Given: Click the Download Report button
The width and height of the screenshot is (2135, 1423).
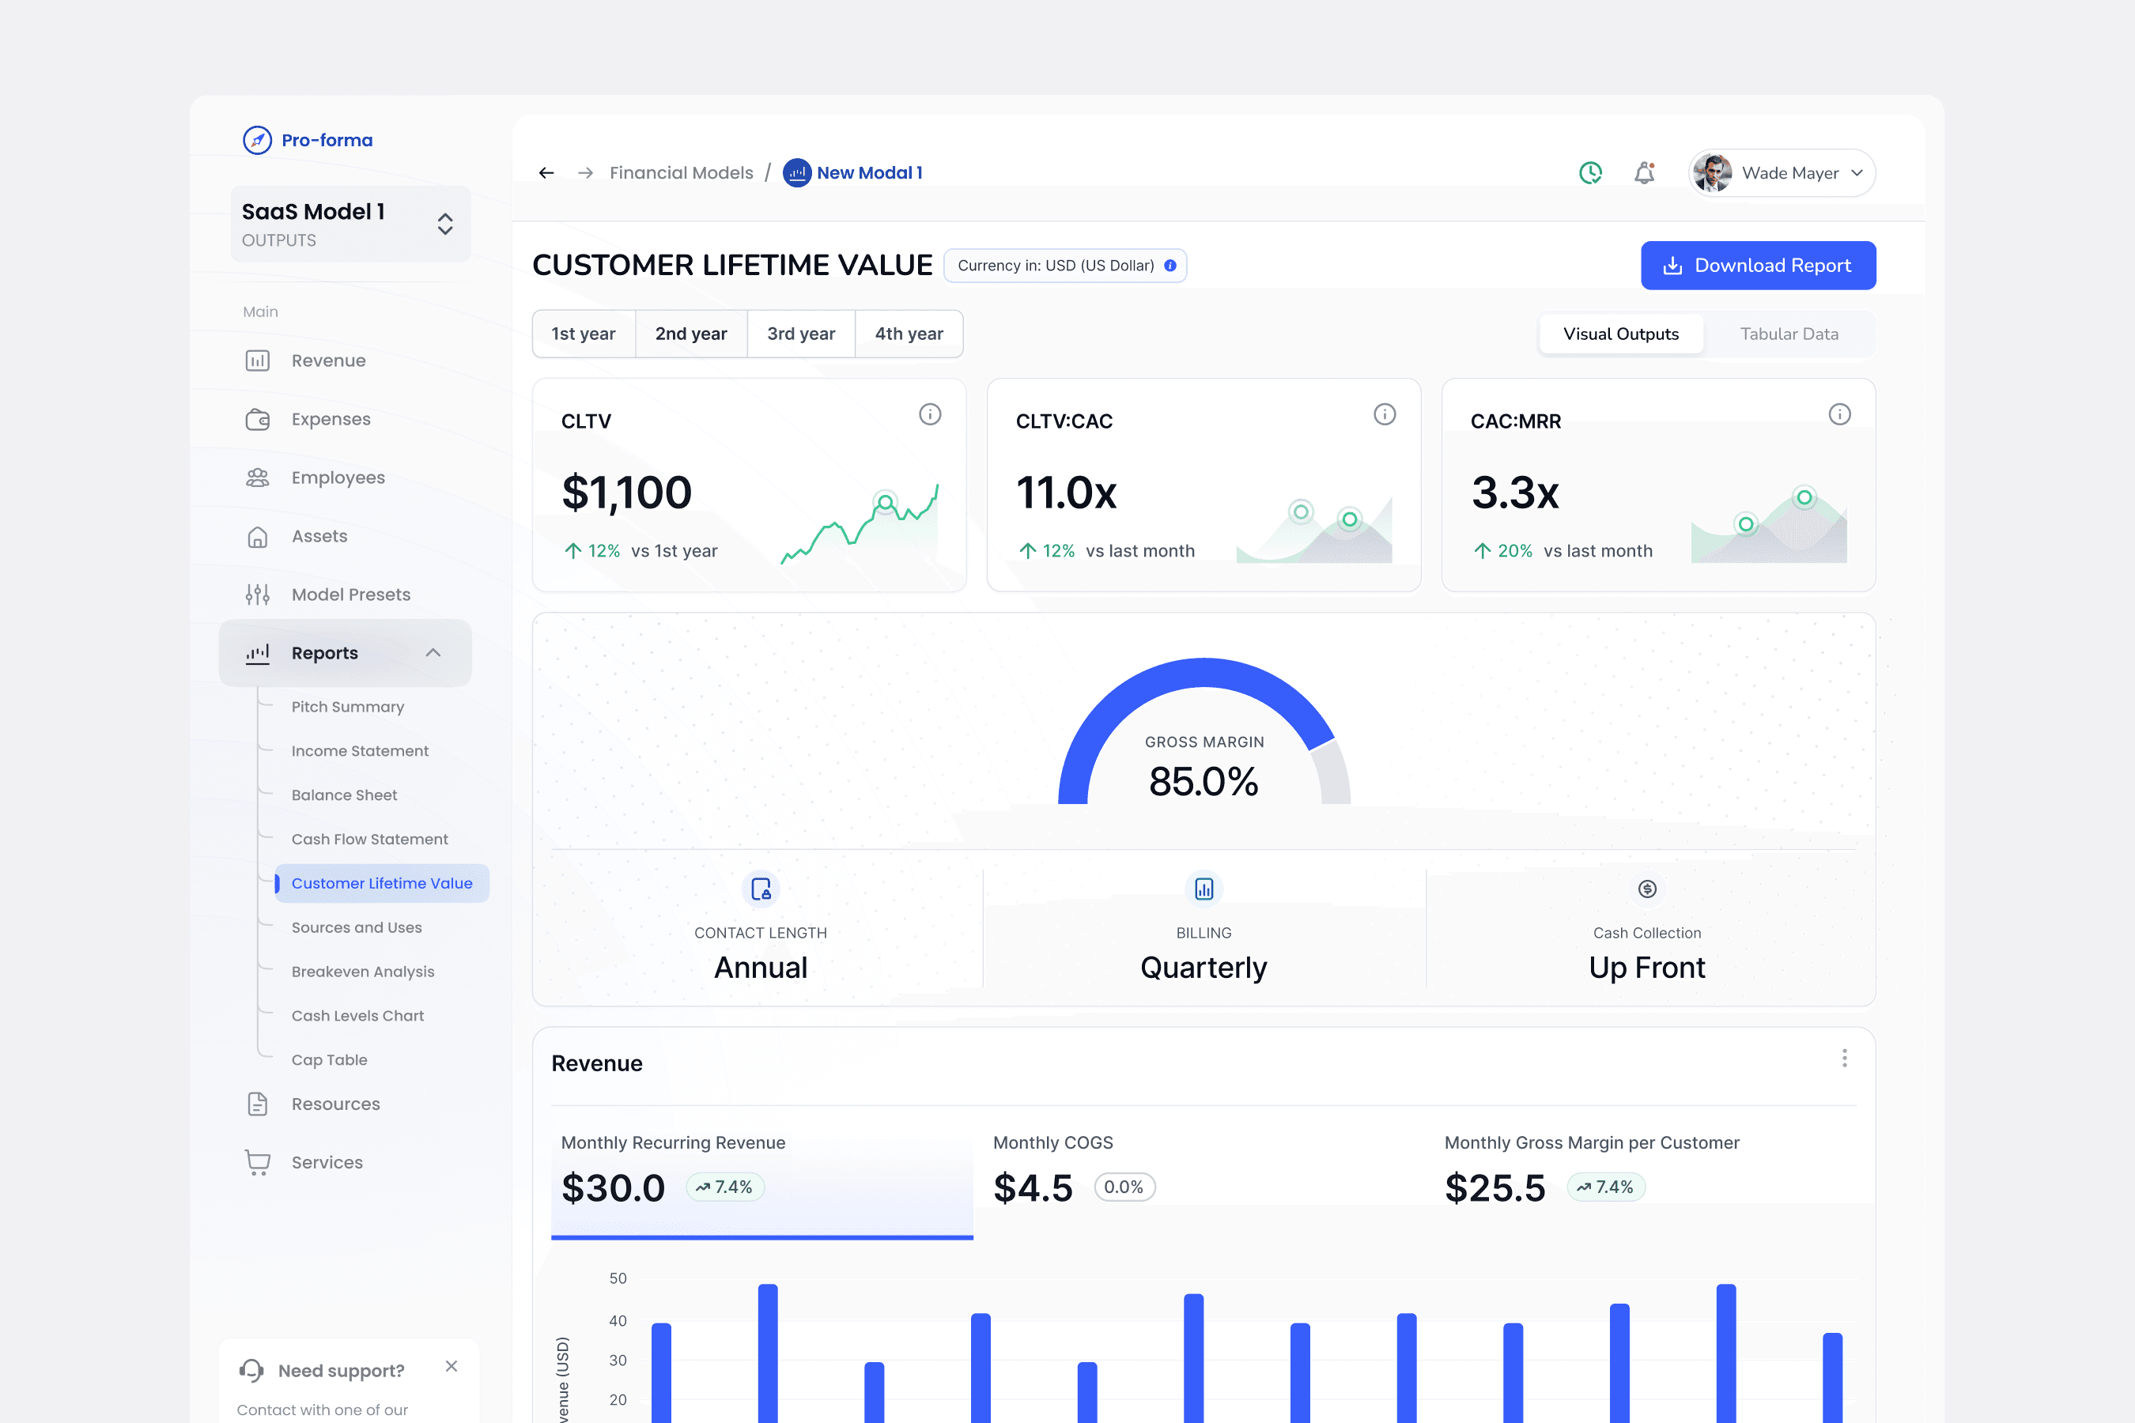Looking at the screenshot, I should click(x=1757, y=266).
